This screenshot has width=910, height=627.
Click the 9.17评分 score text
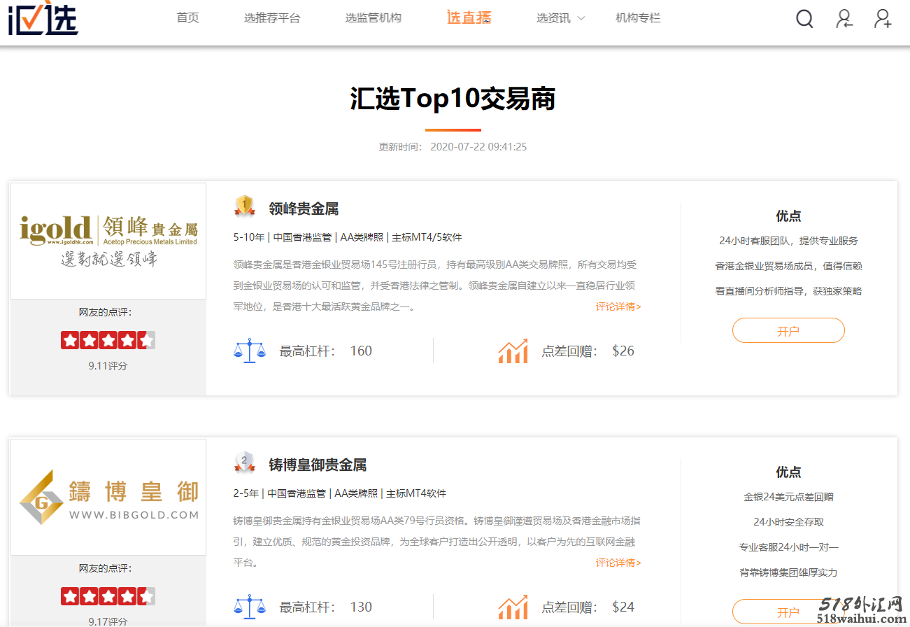tap(108, 621)
